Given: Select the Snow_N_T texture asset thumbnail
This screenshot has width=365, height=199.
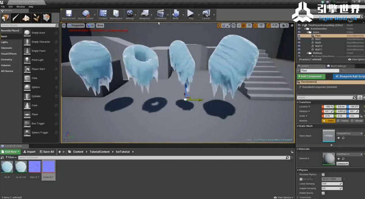Looking at the screenshot, I should (x=48, y=167).
